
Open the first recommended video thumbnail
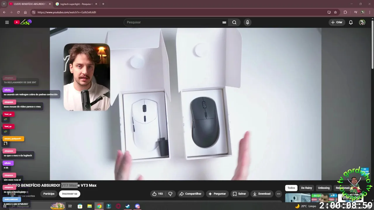(298, 198)
